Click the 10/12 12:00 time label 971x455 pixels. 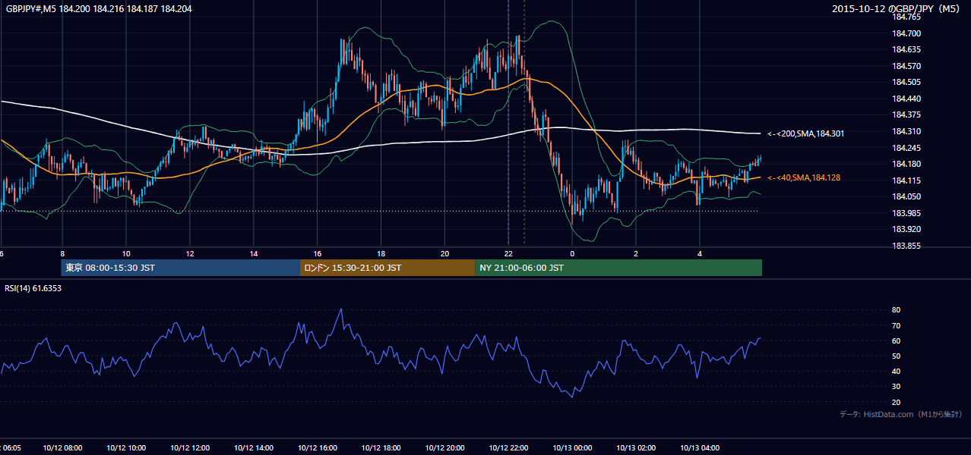(190, 448)
